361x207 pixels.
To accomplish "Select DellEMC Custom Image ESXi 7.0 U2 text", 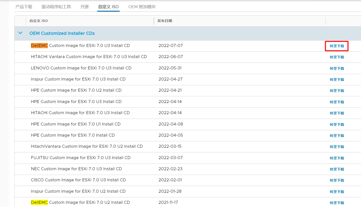I will pos(80,202).
